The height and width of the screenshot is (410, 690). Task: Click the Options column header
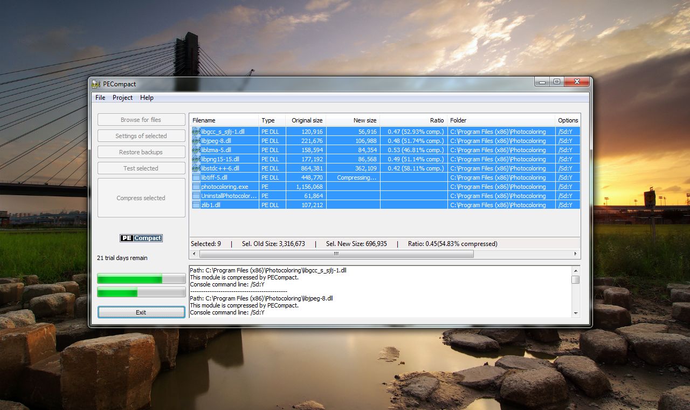point(568,120)
